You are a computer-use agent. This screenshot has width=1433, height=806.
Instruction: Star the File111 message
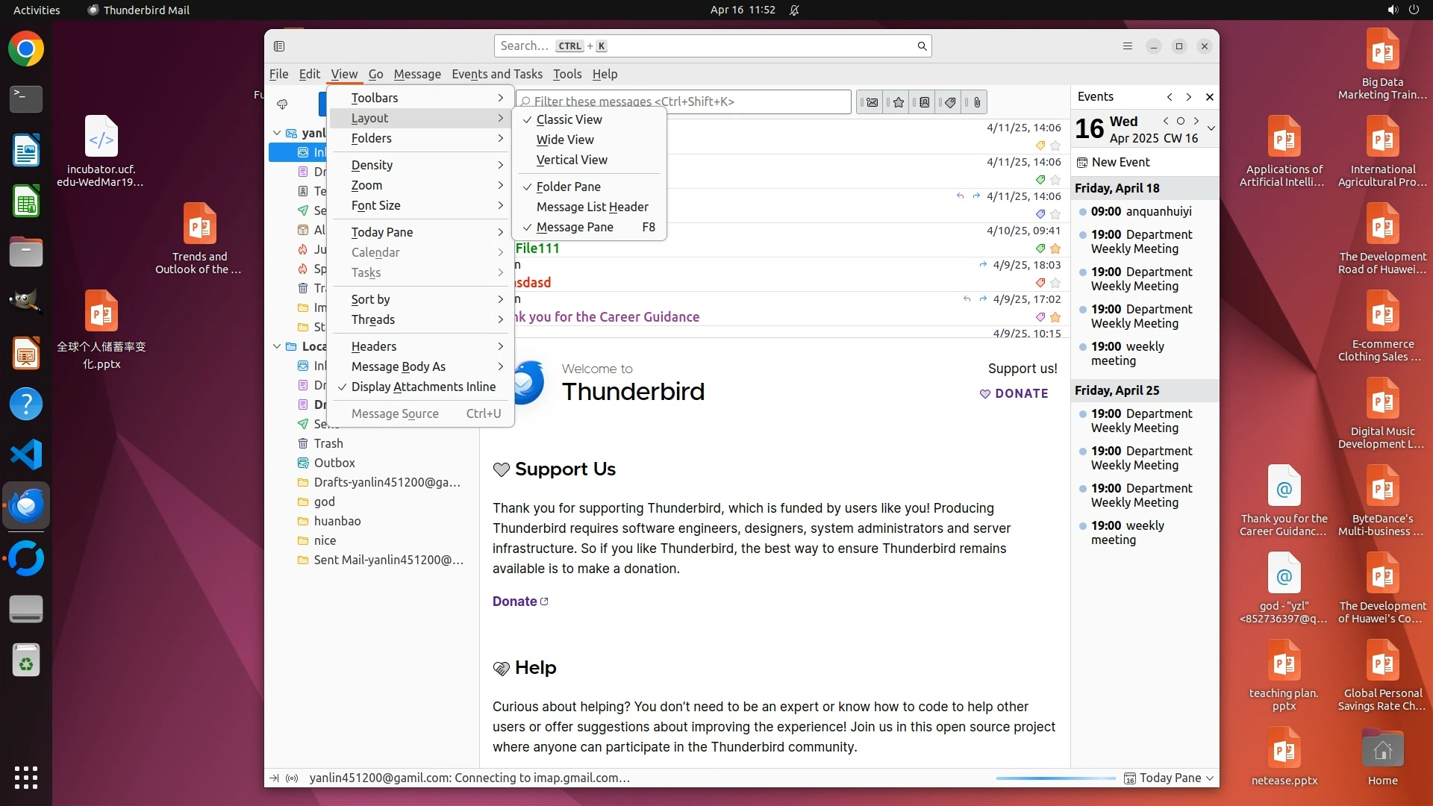pyautogui.click(x=1055, y=249)
